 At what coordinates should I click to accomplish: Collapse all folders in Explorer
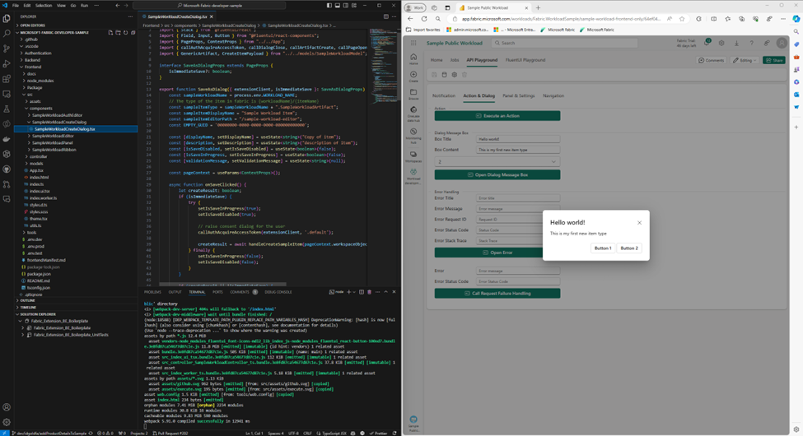click(x=133, y=32)
